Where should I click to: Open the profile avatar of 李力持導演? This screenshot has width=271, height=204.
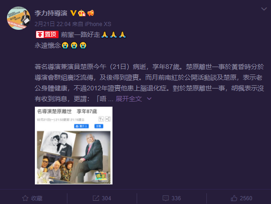[x=18, y=18]
